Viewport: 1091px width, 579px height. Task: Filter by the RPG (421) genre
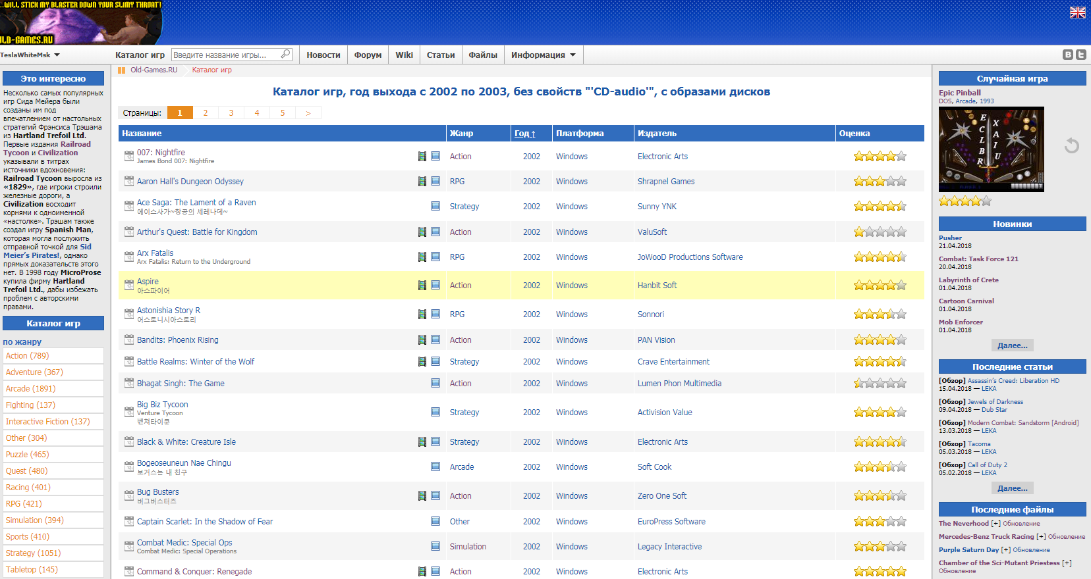coord(53,504)
